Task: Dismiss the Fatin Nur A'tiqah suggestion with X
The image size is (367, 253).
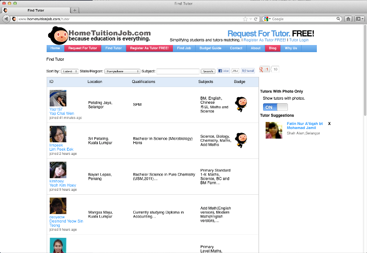Action: (329, 123)
